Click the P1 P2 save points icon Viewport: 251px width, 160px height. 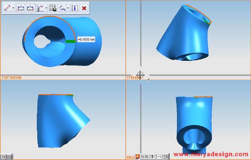(x=53, y=8)
